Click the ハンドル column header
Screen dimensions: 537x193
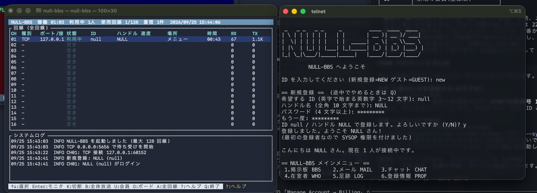coord(127,34)
